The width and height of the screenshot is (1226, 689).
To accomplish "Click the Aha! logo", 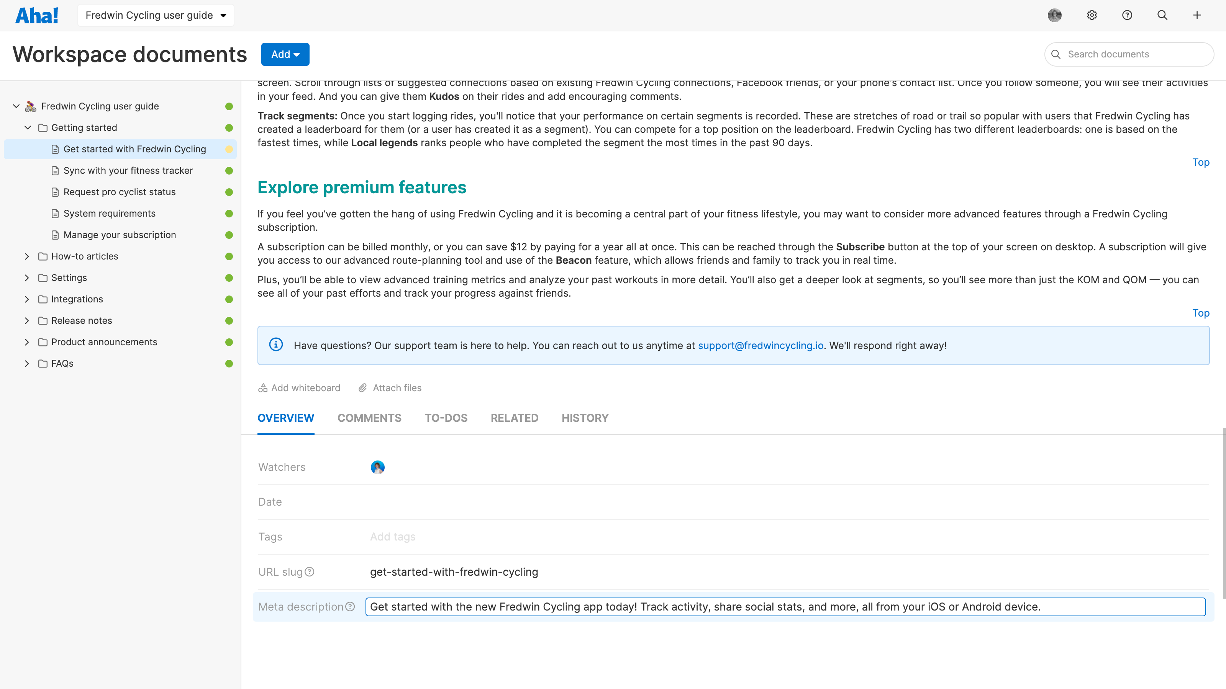I will coord(37,15).
